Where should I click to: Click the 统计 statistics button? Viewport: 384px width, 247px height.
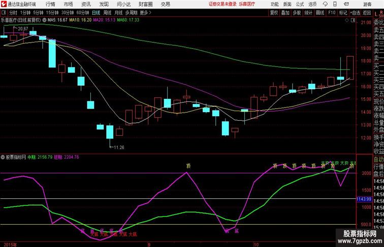(x=308, y=13)
